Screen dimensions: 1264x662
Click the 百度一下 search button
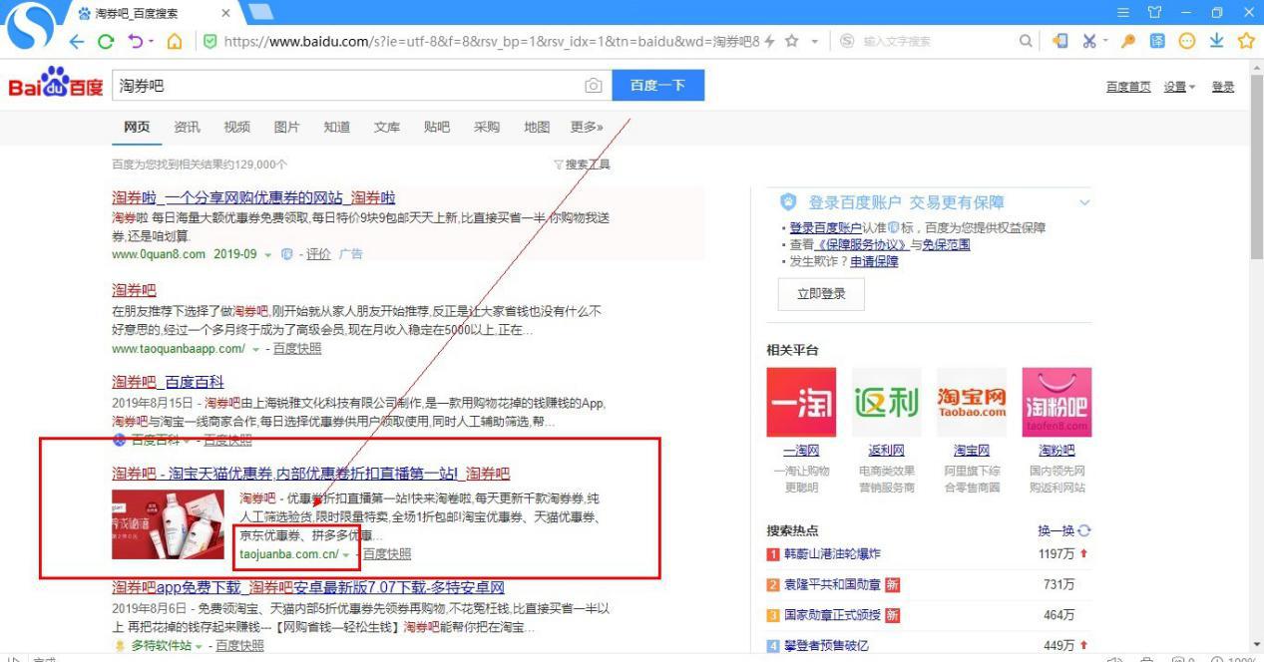[657, 86]
